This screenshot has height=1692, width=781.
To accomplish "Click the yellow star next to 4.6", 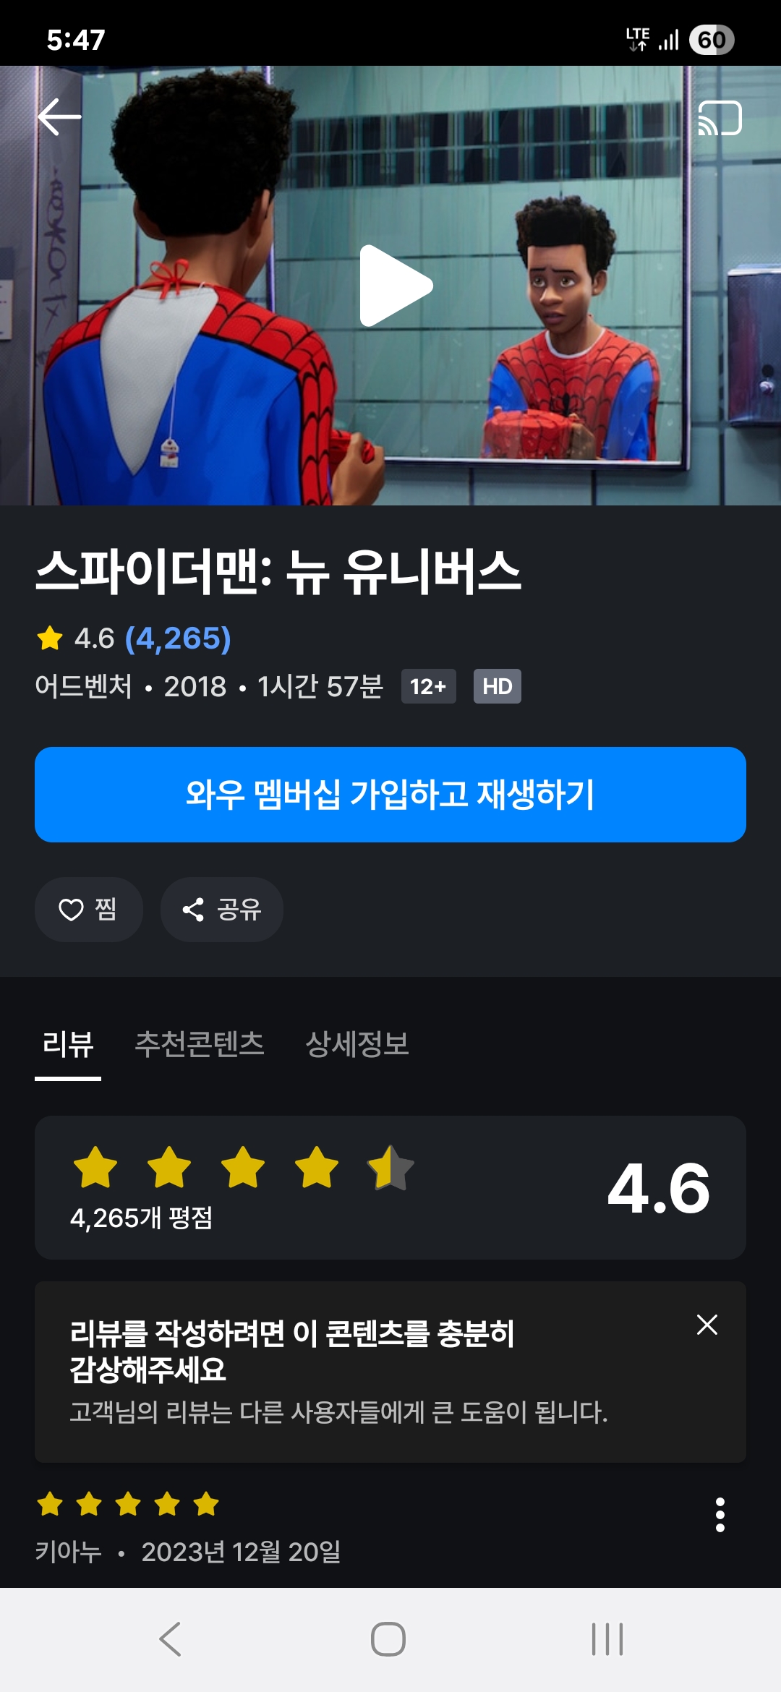I will (x=50, y=638).
